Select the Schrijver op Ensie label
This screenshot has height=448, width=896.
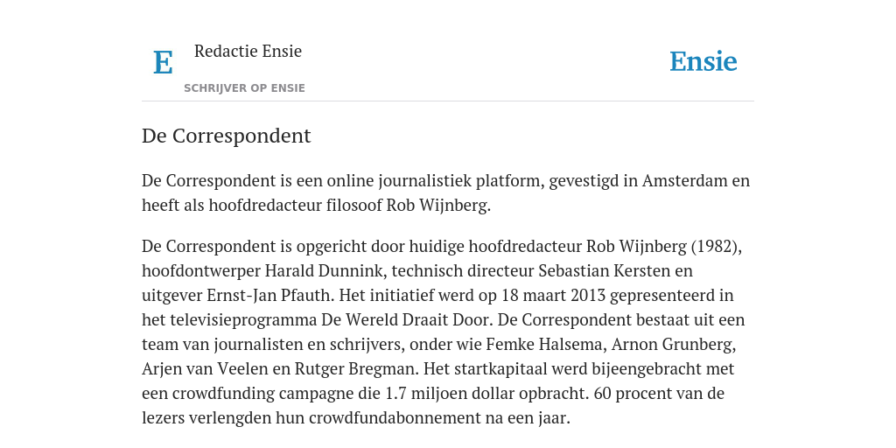pos(245,88)
